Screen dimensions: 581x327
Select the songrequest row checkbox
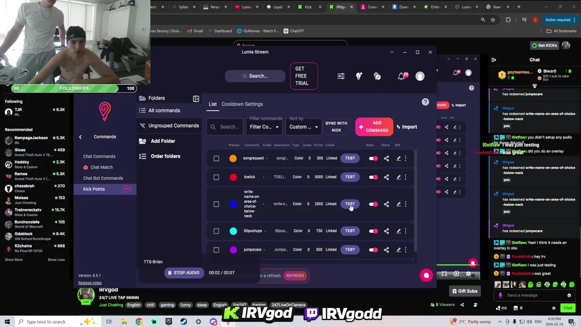[x=216, y=159]
